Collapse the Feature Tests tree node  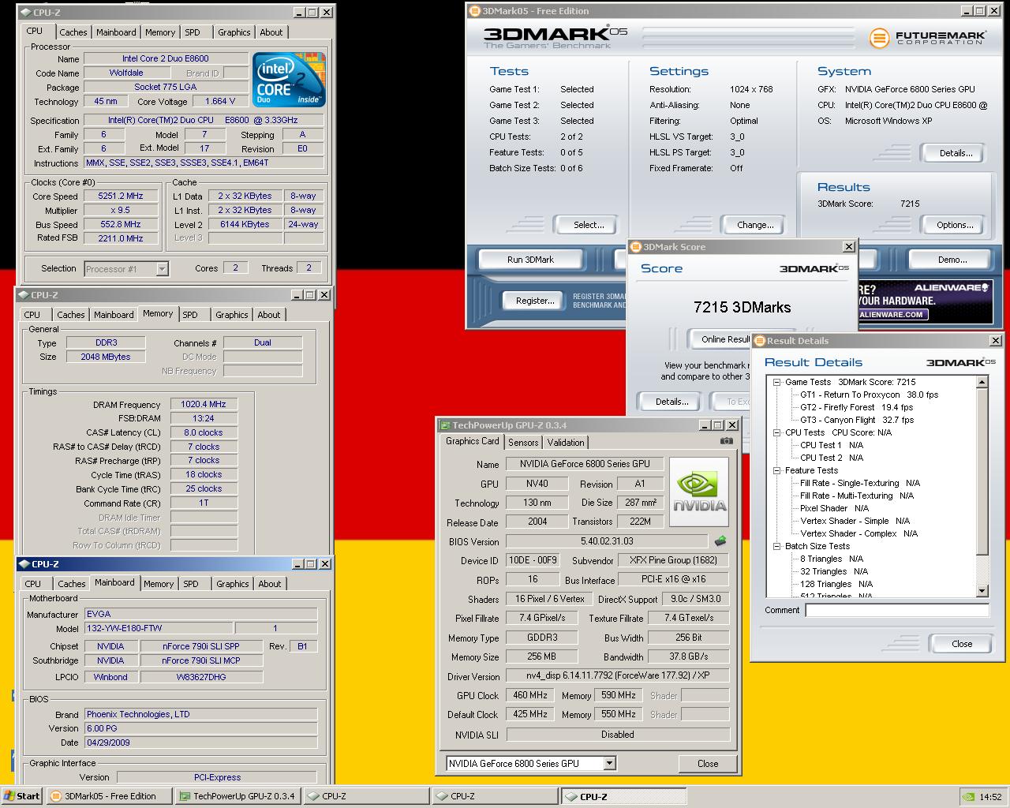pyautogui.click(x=777, y=470)
